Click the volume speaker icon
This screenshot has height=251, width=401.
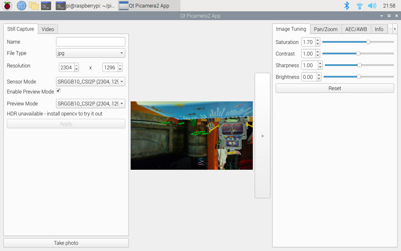click(x=372, y=5)
